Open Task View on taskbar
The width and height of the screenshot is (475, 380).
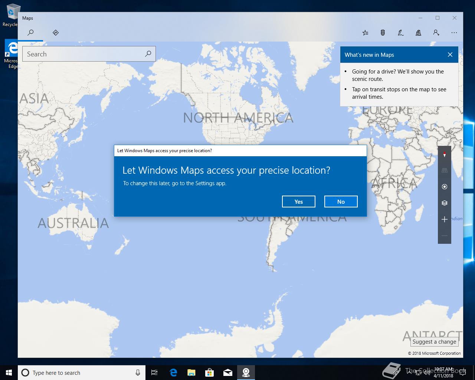[154, 373]
